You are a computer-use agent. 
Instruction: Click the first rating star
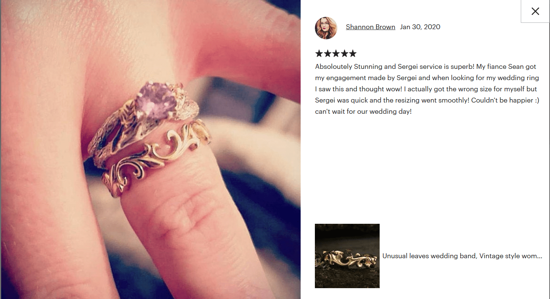[319, 54]
